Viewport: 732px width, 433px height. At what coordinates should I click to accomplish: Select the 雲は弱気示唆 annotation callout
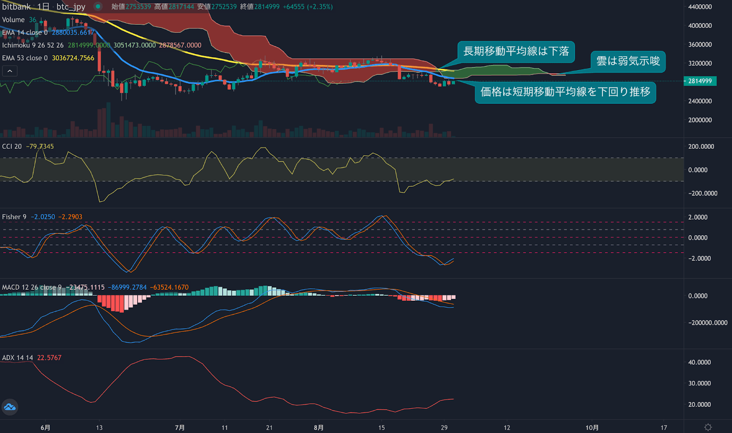628,61
